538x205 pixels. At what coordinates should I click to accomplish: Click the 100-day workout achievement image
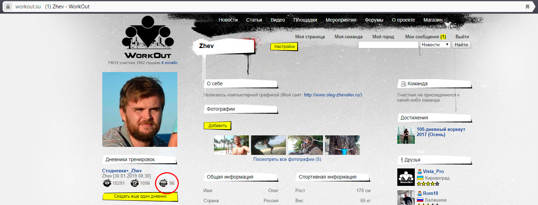[x=406, y=135]
